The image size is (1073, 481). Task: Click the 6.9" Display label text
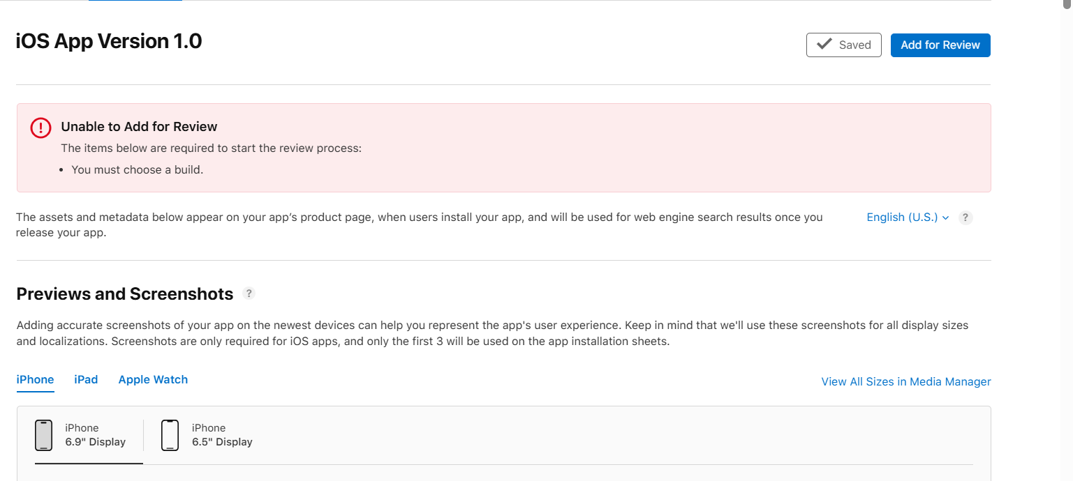95,442
